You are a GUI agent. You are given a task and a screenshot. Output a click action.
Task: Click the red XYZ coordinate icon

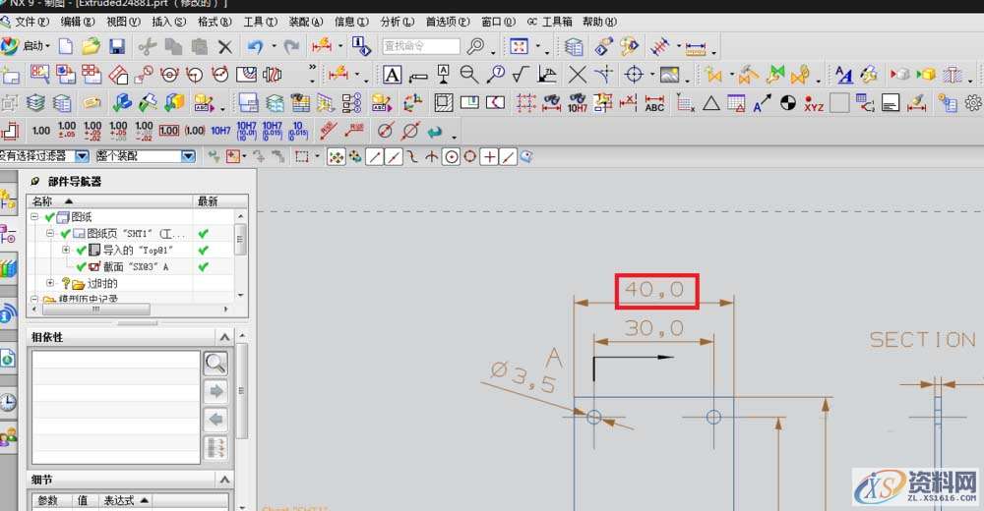[814, 102]
